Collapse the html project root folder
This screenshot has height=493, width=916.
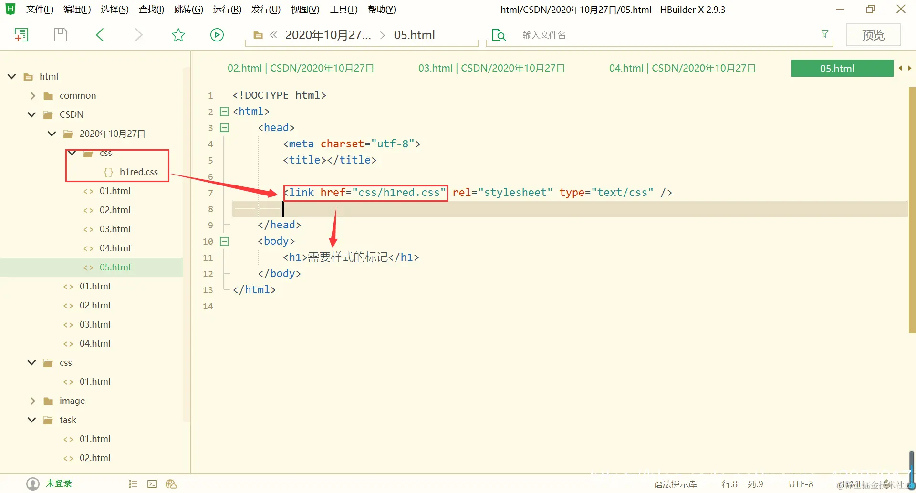click(x=12, y=76)
